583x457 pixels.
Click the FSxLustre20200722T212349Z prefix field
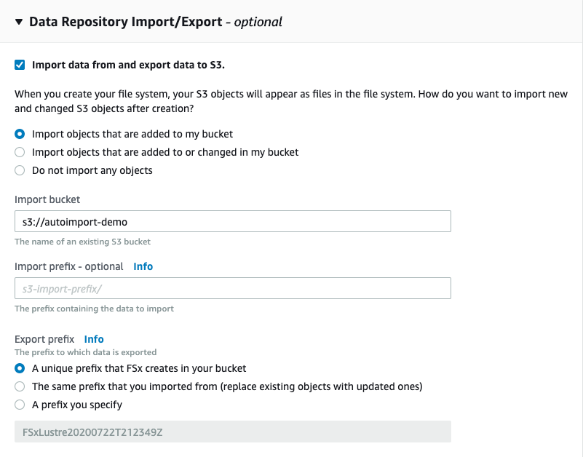pos(231,432)
